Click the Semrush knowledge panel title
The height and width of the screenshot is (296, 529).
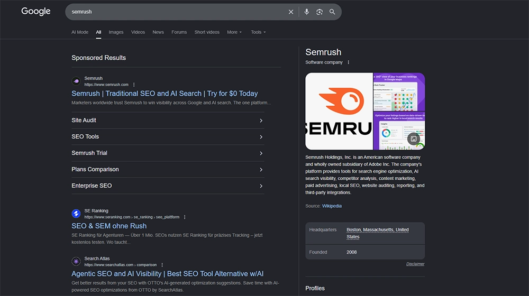[323, 52]
